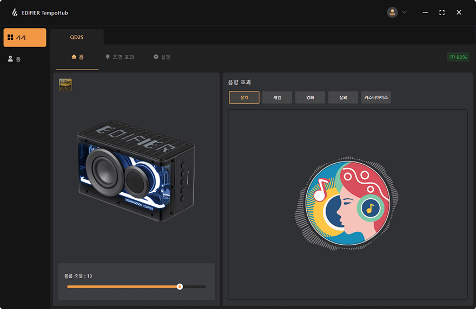The image size is (476, 309).
Task: Open the 조명 효과 tab
Action: coord(120,57)
